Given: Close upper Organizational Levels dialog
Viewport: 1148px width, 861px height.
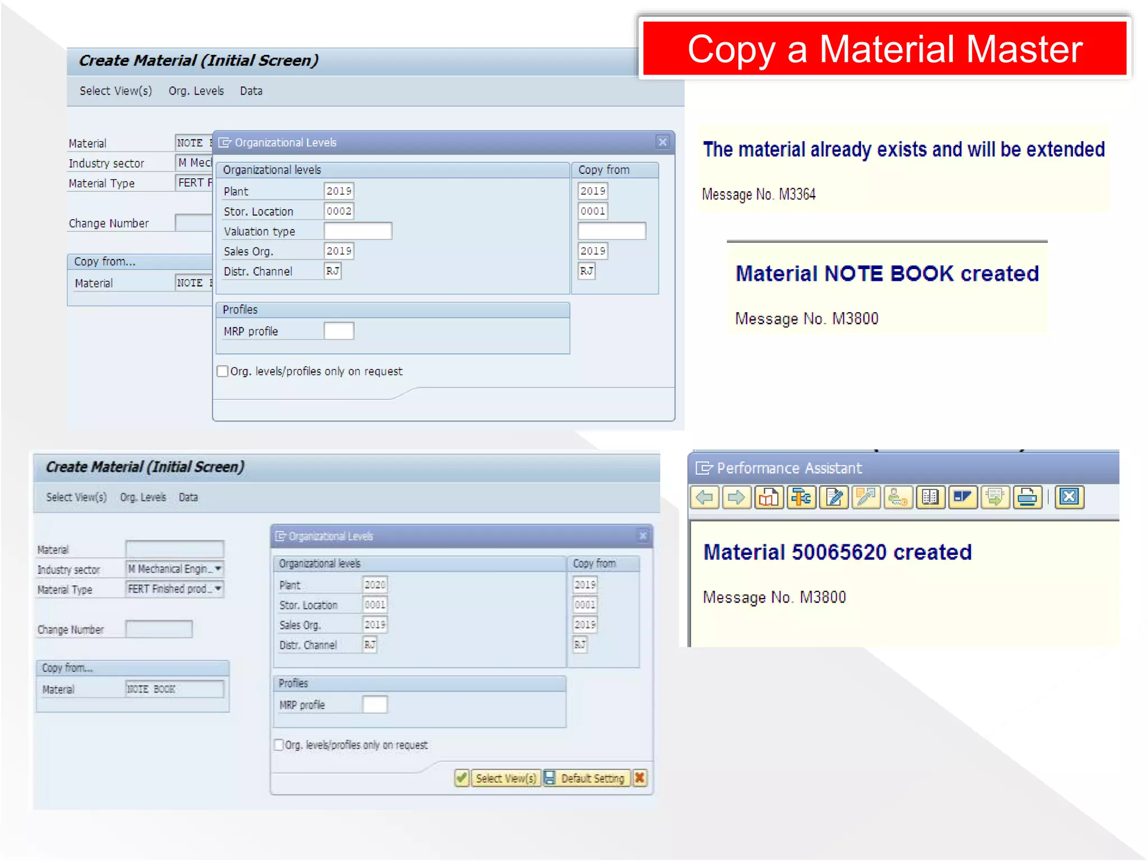Looking at the screenshot, I should [663, 142].
